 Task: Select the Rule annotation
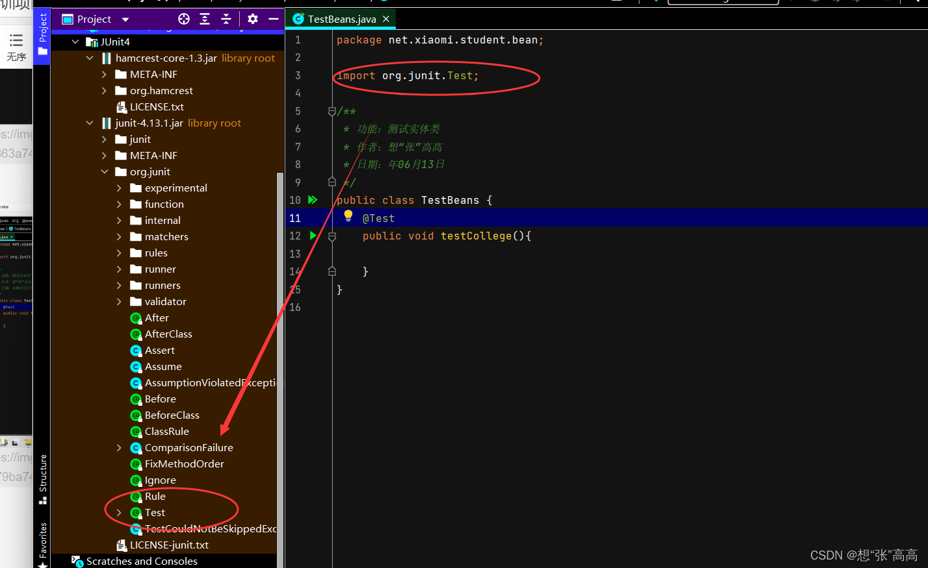[x=148, y=496]
